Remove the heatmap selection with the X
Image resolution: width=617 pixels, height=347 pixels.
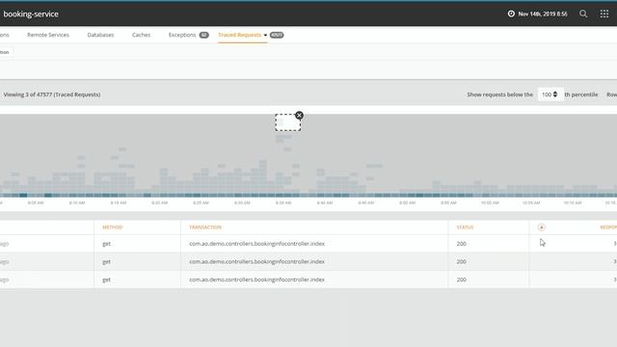299,116
